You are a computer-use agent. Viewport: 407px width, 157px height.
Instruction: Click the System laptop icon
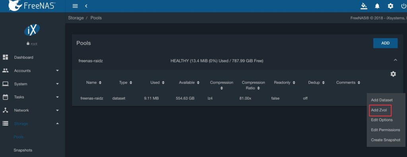click(x=6, y=84)
